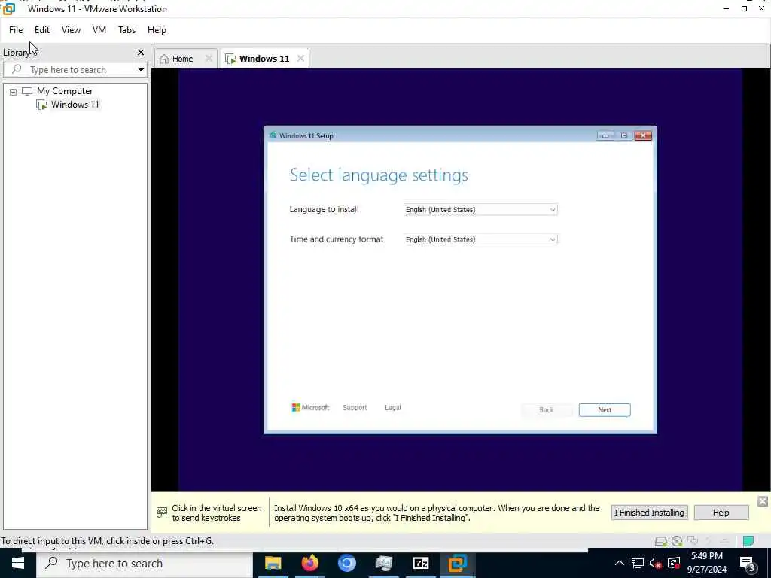Minimize the Windows 11 Setup dialog
This screenshot has width=771, height=578.
click(x=605, y=135)
